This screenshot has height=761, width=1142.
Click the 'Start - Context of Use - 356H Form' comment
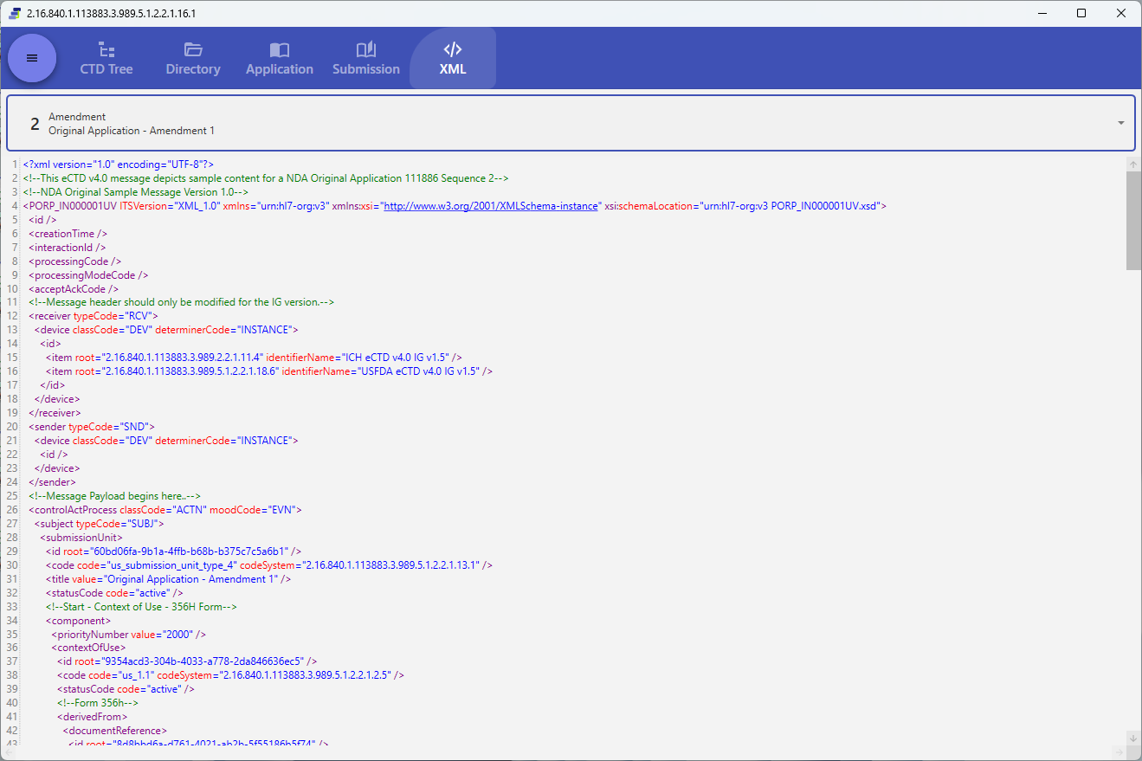[x=142, y=607]
